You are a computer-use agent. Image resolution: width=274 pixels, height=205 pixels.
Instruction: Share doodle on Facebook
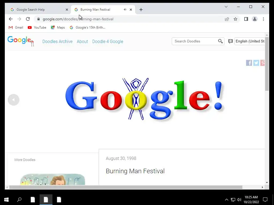[249, 63]
